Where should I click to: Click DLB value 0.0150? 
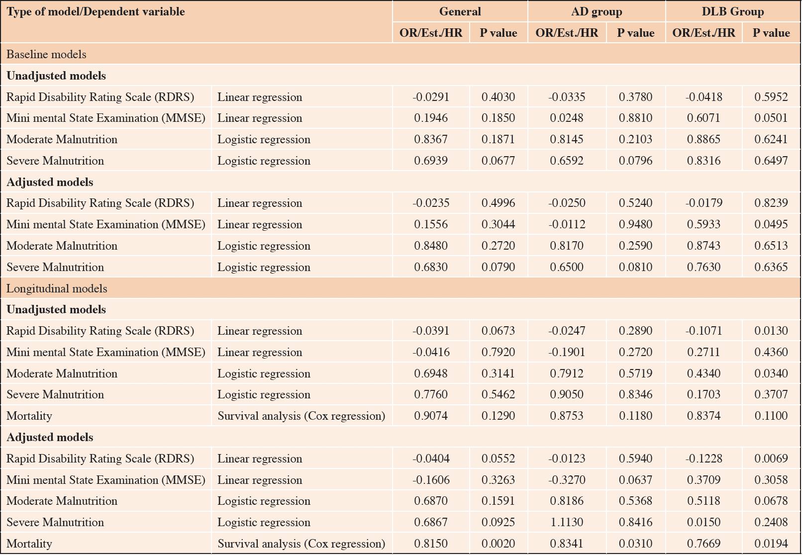coord(703,522)
